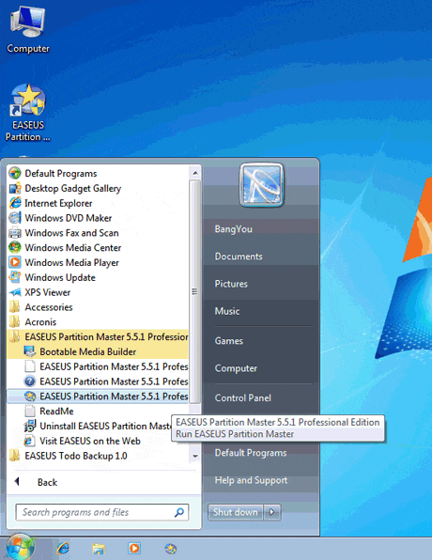Open the EASEUS Partition Master help entry
Viewport: 432px width, 560px height.
click(99, 381)
